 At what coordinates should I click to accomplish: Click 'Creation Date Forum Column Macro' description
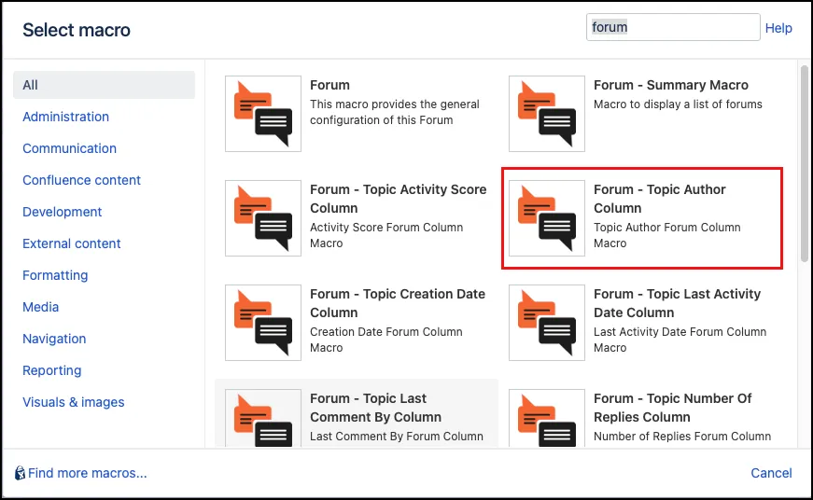386,340
